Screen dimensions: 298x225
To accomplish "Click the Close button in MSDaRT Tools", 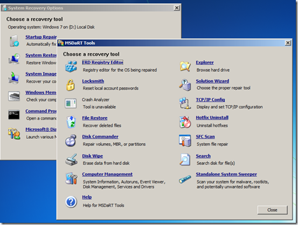I will (272, 210).
